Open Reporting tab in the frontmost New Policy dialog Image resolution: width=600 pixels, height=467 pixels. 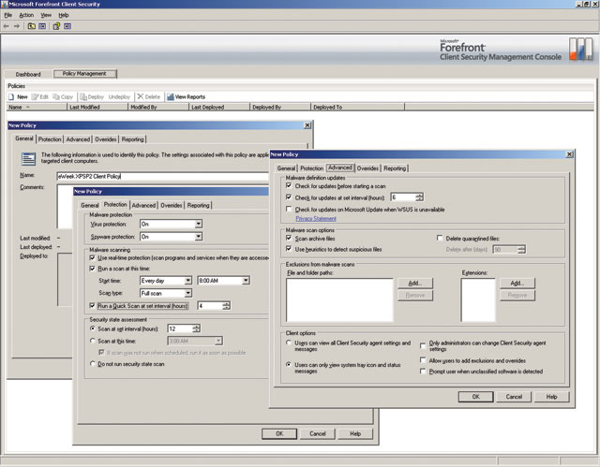click(x=395, y=168)
